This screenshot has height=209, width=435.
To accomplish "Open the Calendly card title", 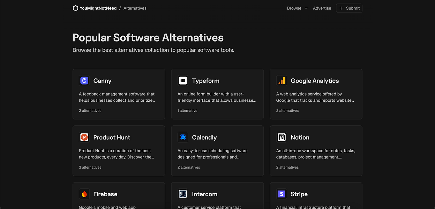I will tap(204, 138).
